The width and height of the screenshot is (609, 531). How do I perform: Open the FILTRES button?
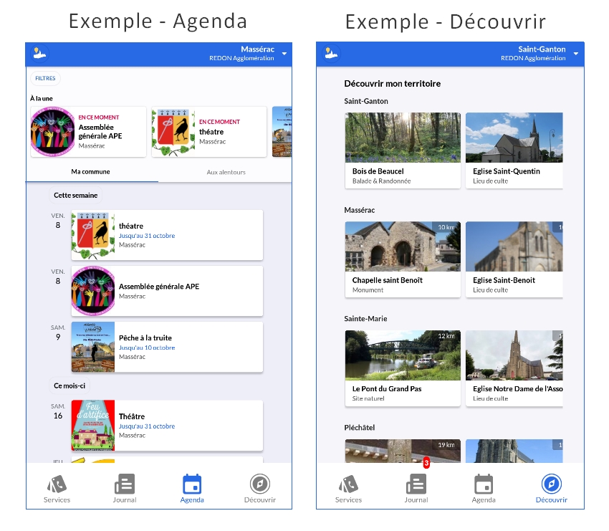point(45,79)
